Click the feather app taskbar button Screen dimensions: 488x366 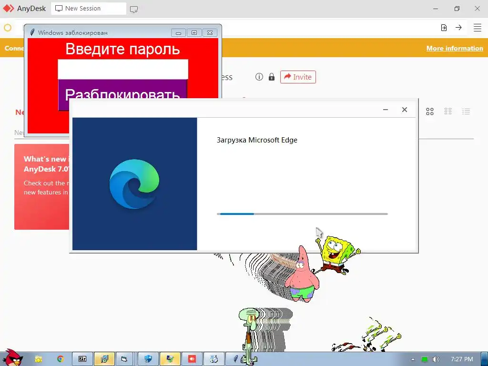point(235,359)
